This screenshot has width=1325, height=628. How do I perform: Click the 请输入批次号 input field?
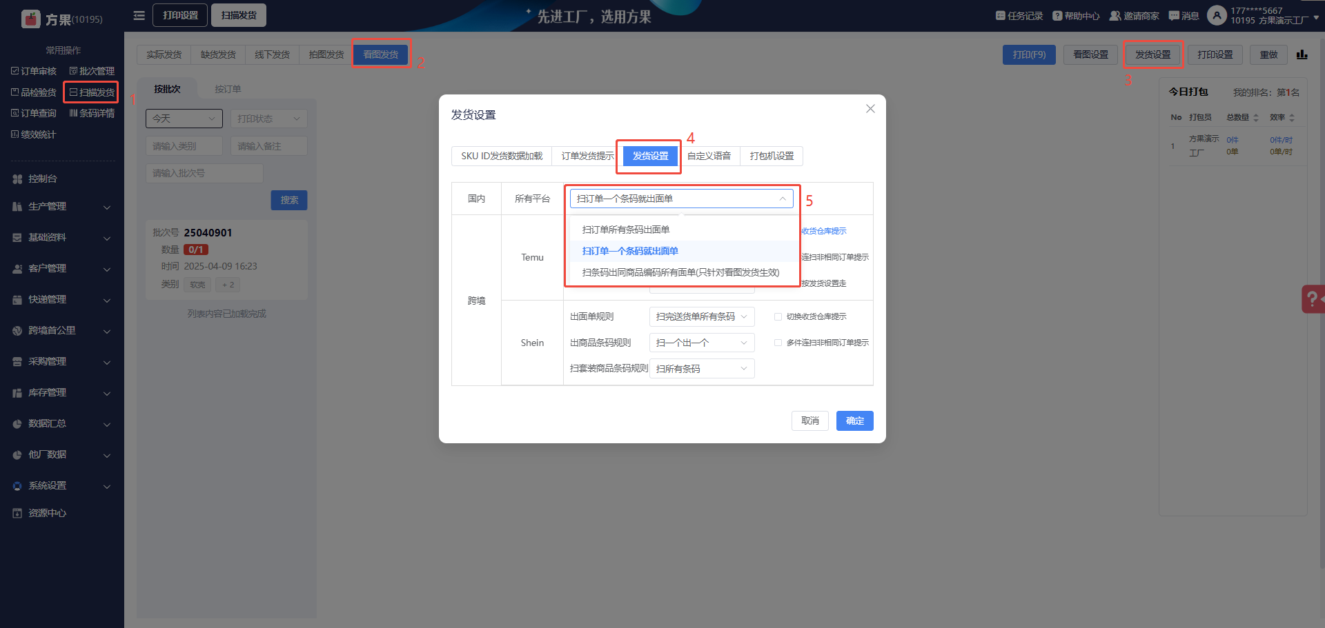[x=204, y=173]
